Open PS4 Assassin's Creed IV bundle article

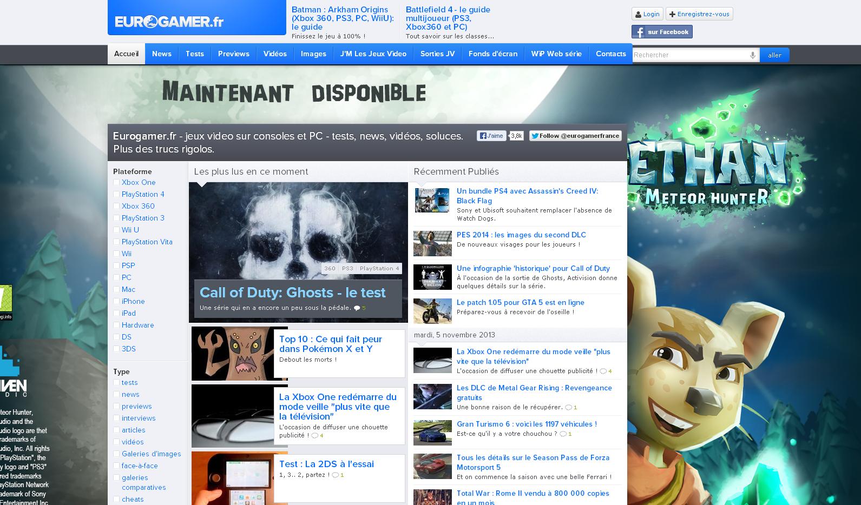tap(528, 196)
